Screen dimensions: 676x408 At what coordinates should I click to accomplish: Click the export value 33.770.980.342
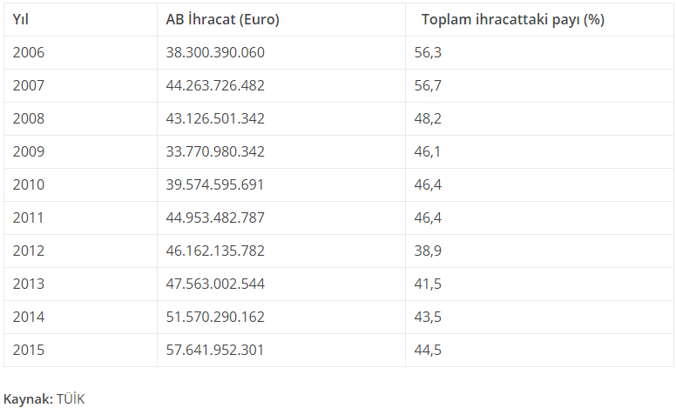pos(215,151)
